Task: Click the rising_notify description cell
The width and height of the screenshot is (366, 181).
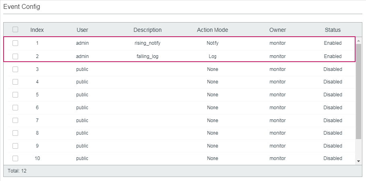Action: 147,43
